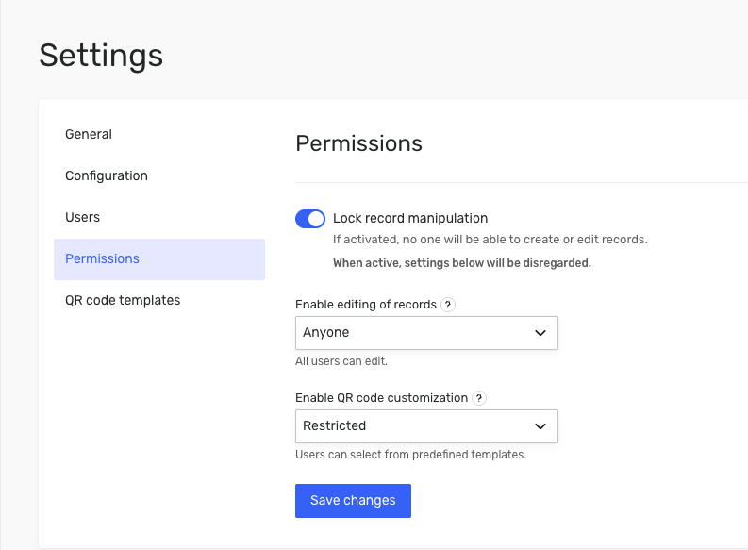Click the Enable editing of records field label
The height and width of the screenshot is (550, 748).
366,305
